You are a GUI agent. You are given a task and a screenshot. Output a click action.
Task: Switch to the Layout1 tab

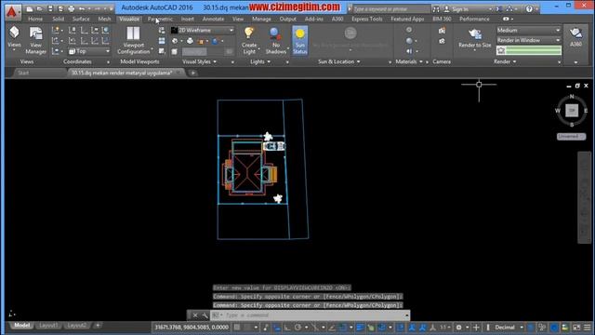coord(48,326)
